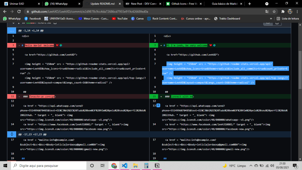Open a new browser tab
302x170 pixels.
(x=249, y=4)
